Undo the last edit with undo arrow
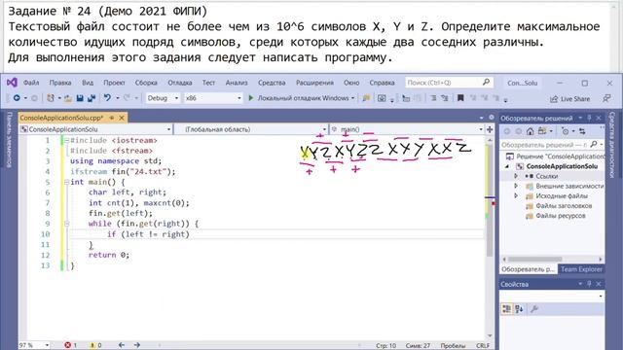Image resolution: width=623 pixels, height=350 pixels. [107, 97]
